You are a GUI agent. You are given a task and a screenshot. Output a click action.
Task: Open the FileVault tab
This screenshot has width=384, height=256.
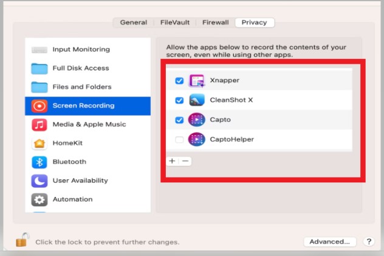tap(175, 22)
